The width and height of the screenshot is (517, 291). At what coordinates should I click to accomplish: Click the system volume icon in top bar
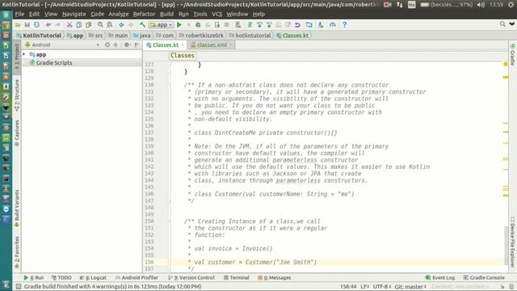click(481, 5)
